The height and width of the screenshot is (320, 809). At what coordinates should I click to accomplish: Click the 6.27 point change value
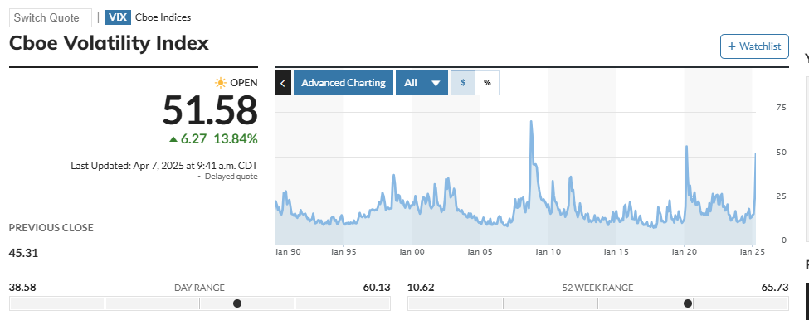pyautogui.click(x=194, y=139)
